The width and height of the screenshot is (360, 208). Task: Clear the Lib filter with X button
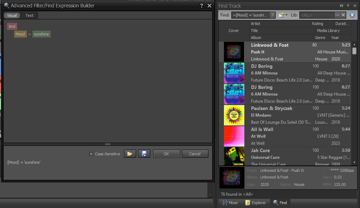pos(343,15)
